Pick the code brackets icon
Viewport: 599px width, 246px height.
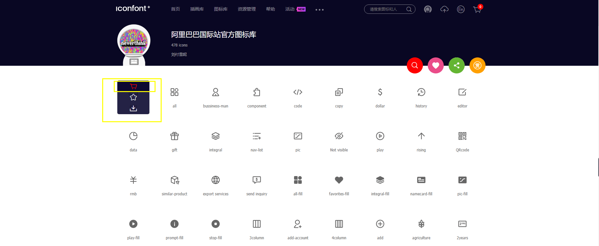pyautogui.click(x=298, y=92)
